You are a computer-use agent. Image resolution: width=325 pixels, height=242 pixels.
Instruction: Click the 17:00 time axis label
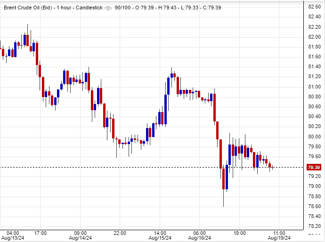(40, 233)
